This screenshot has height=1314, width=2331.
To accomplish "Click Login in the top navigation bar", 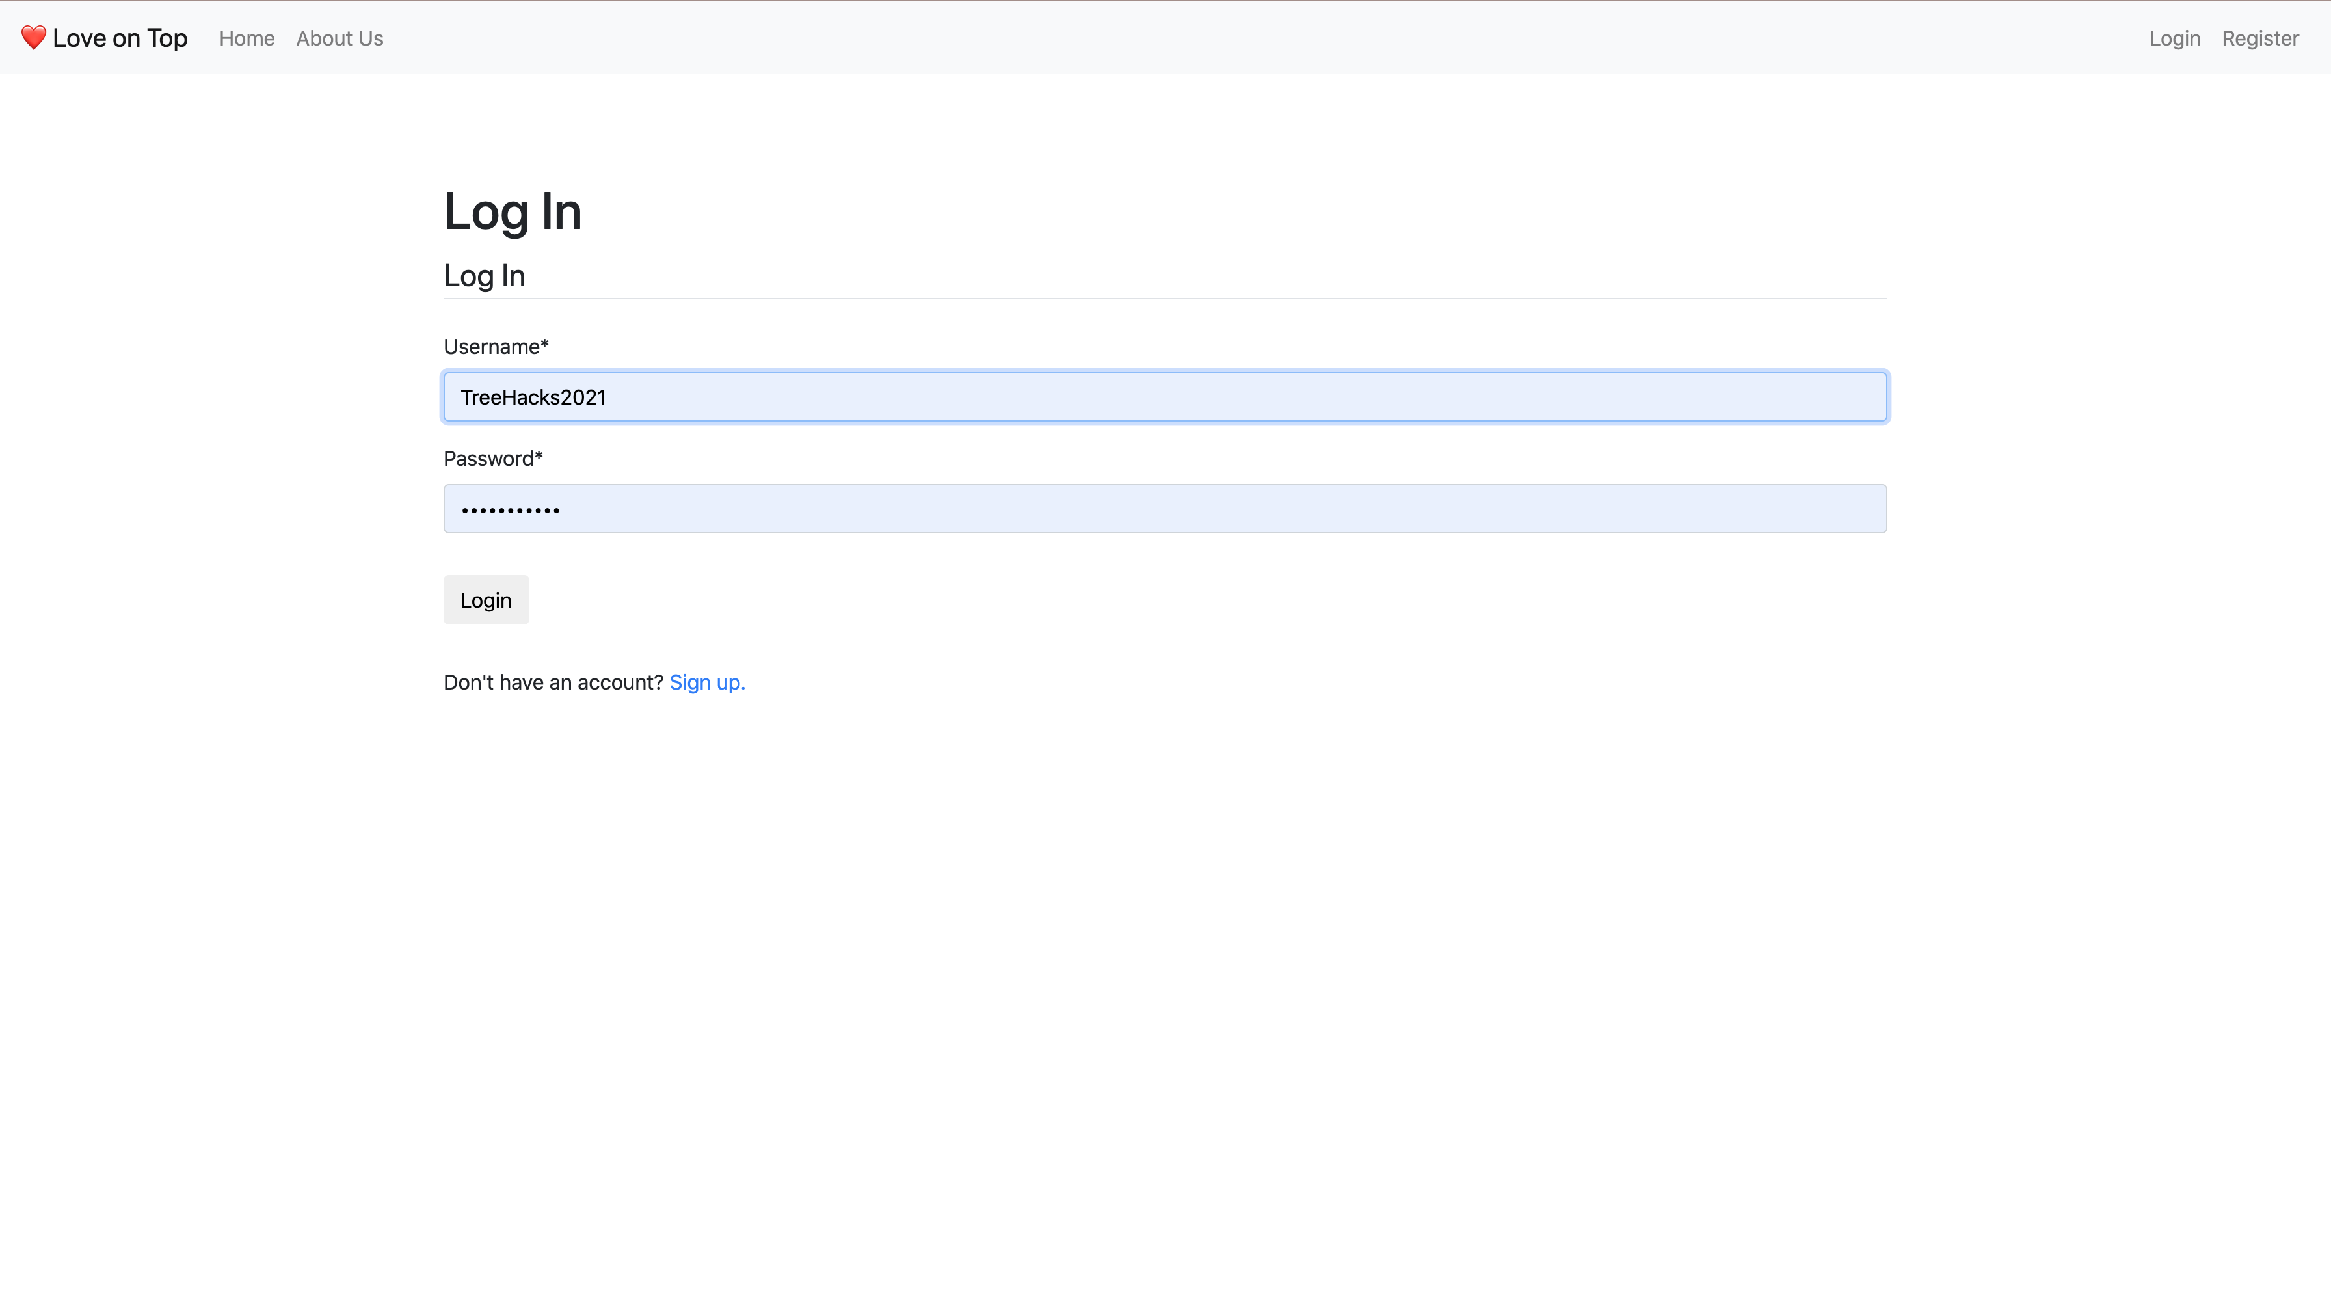I will (x=2174, y=38).
